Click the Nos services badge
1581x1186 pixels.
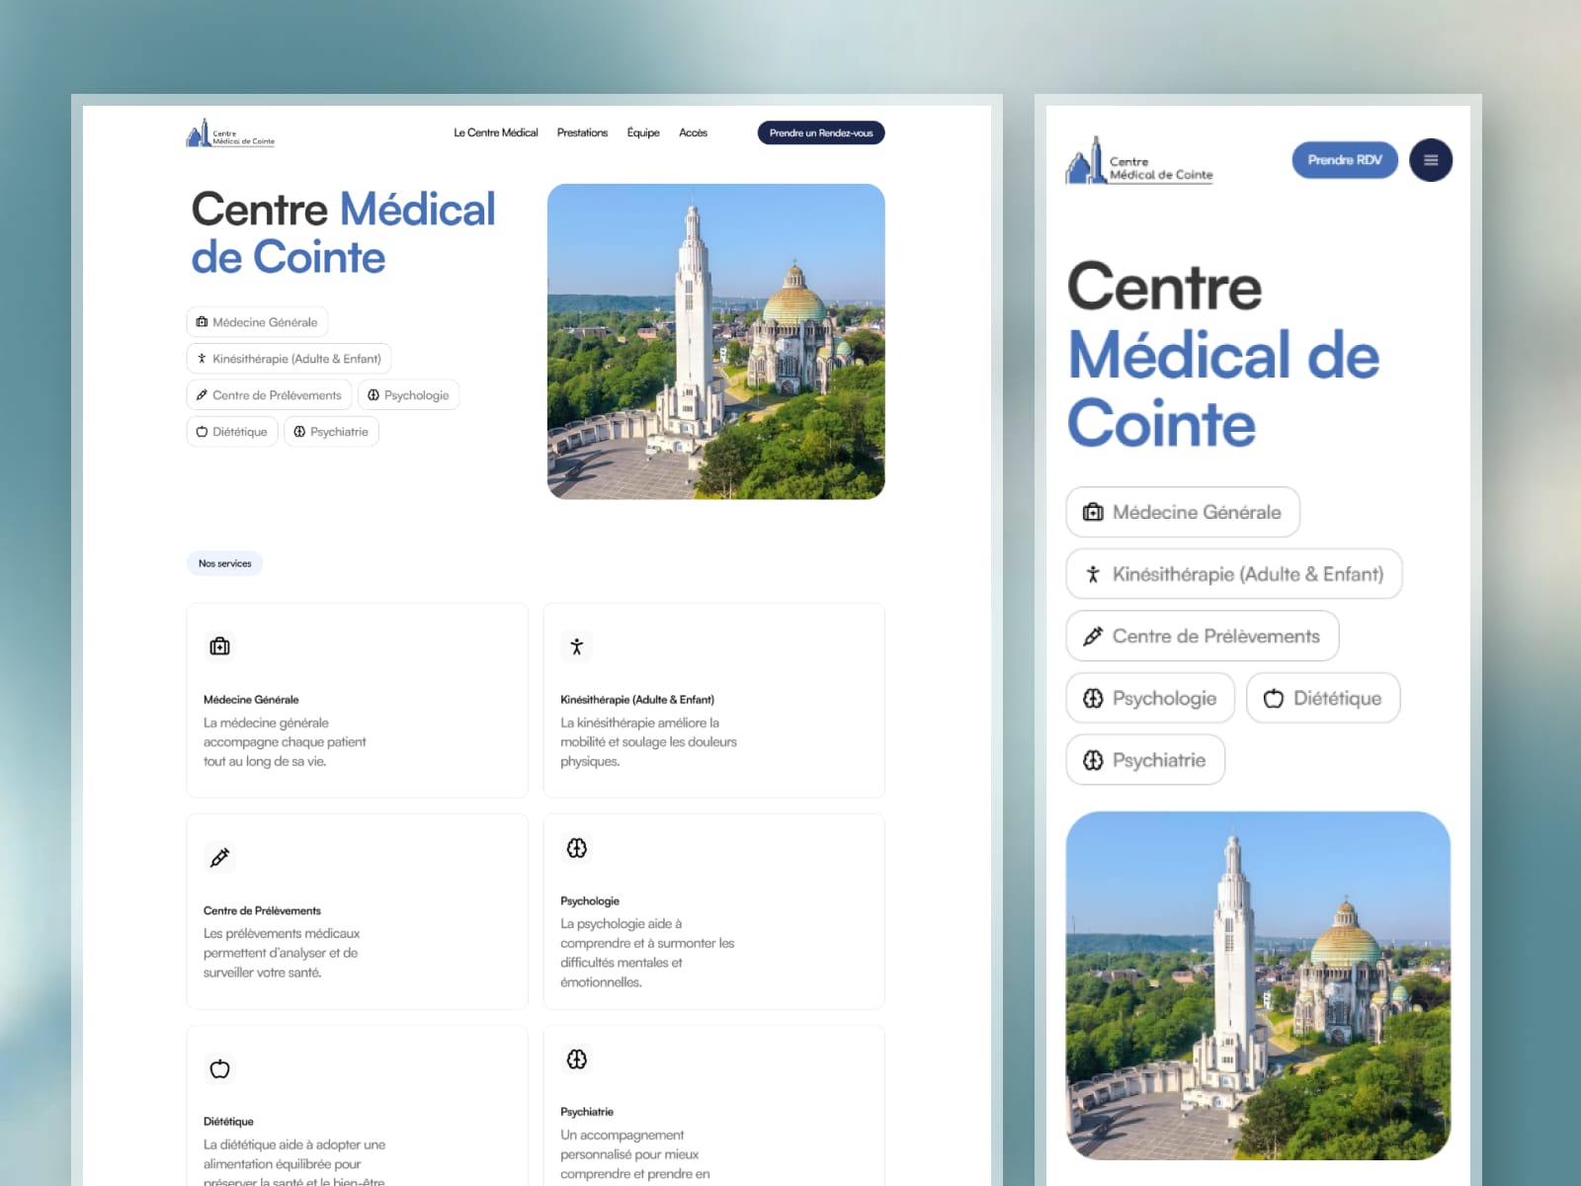tap(224, 563)
